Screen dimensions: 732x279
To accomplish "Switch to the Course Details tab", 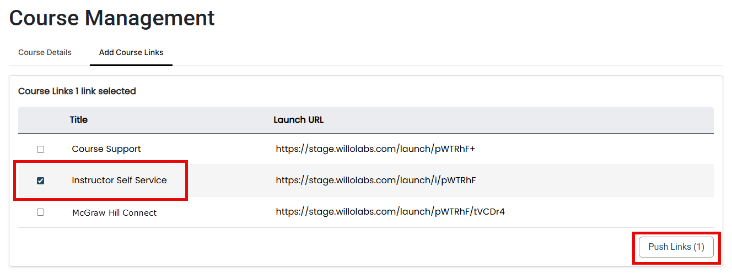I will pos(45,52).
